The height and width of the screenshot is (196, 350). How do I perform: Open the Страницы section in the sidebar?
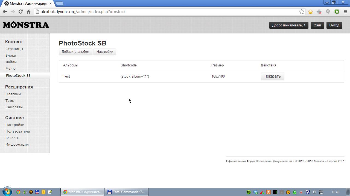point(14,49)
